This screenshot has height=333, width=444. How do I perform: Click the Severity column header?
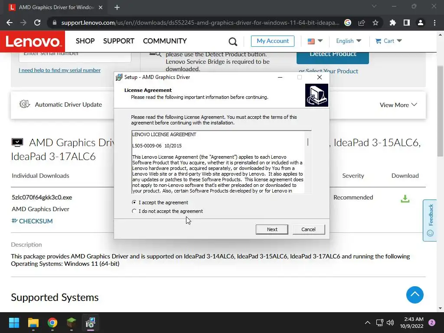[353, 176]
